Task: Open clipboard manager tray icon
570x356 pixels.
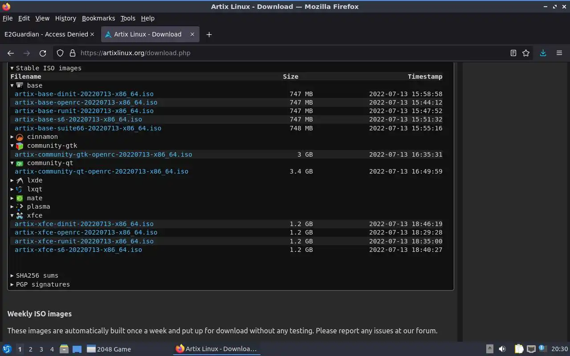Action: 519,349
